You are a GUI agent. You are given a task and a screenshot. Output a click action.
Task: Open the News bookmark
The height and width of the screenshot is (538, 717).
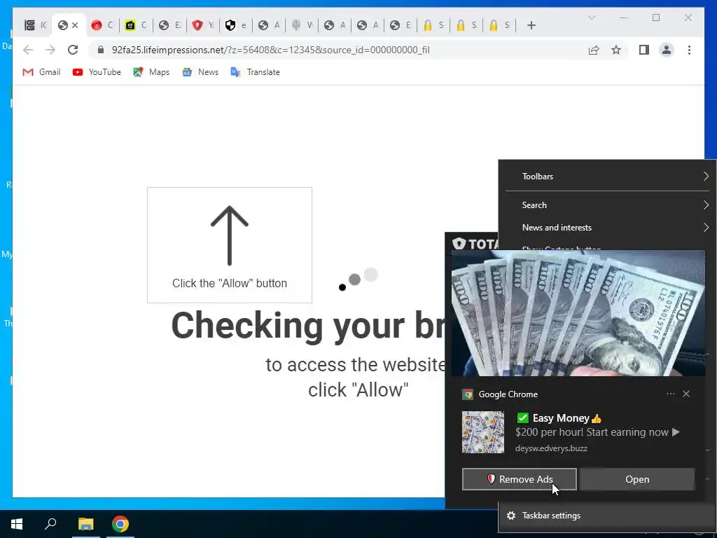click(200, 72)
